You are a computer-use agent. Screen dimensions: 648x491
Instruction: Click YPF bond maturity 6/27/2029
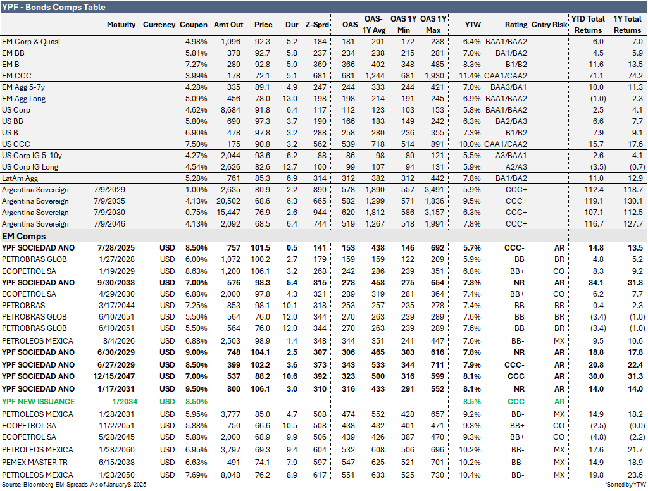coord(116,365)
